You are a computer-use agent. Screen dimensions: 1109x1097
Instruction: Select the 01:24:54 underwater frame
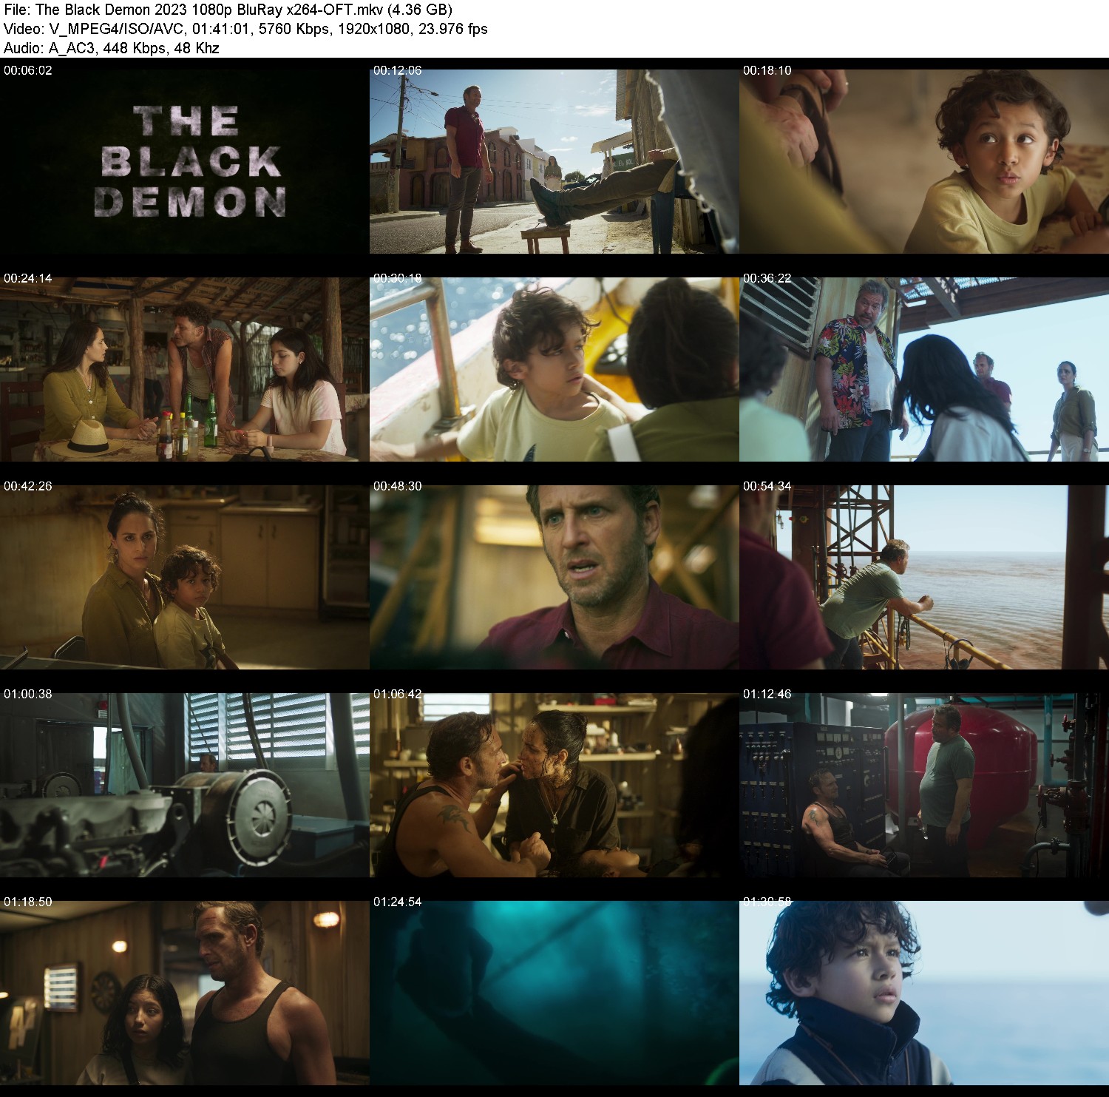(554, 993)
